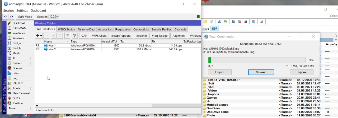Open Log in WinBox sidebar
The image size is (338, 118).
[x=15, y=78]
